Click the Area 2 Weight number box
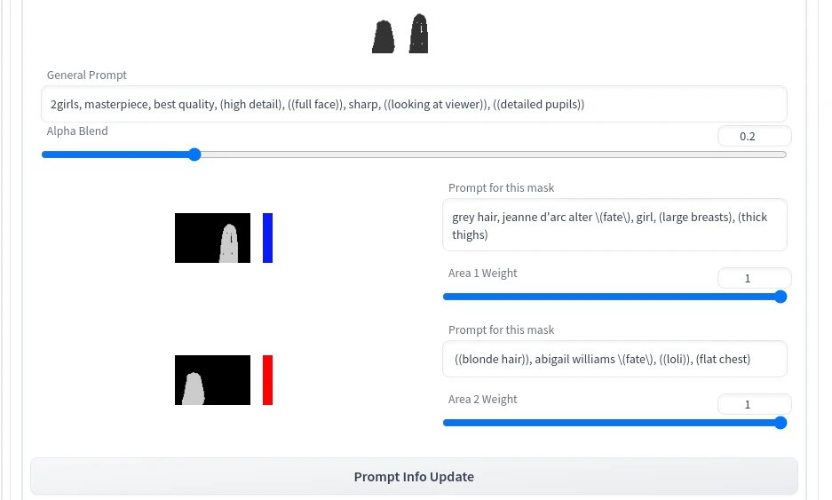Viewport: 832px width, 500px height. (754, 404)
